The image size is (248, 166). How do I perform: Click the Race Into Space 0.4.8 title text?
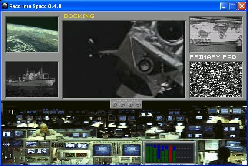click(35, 6)
